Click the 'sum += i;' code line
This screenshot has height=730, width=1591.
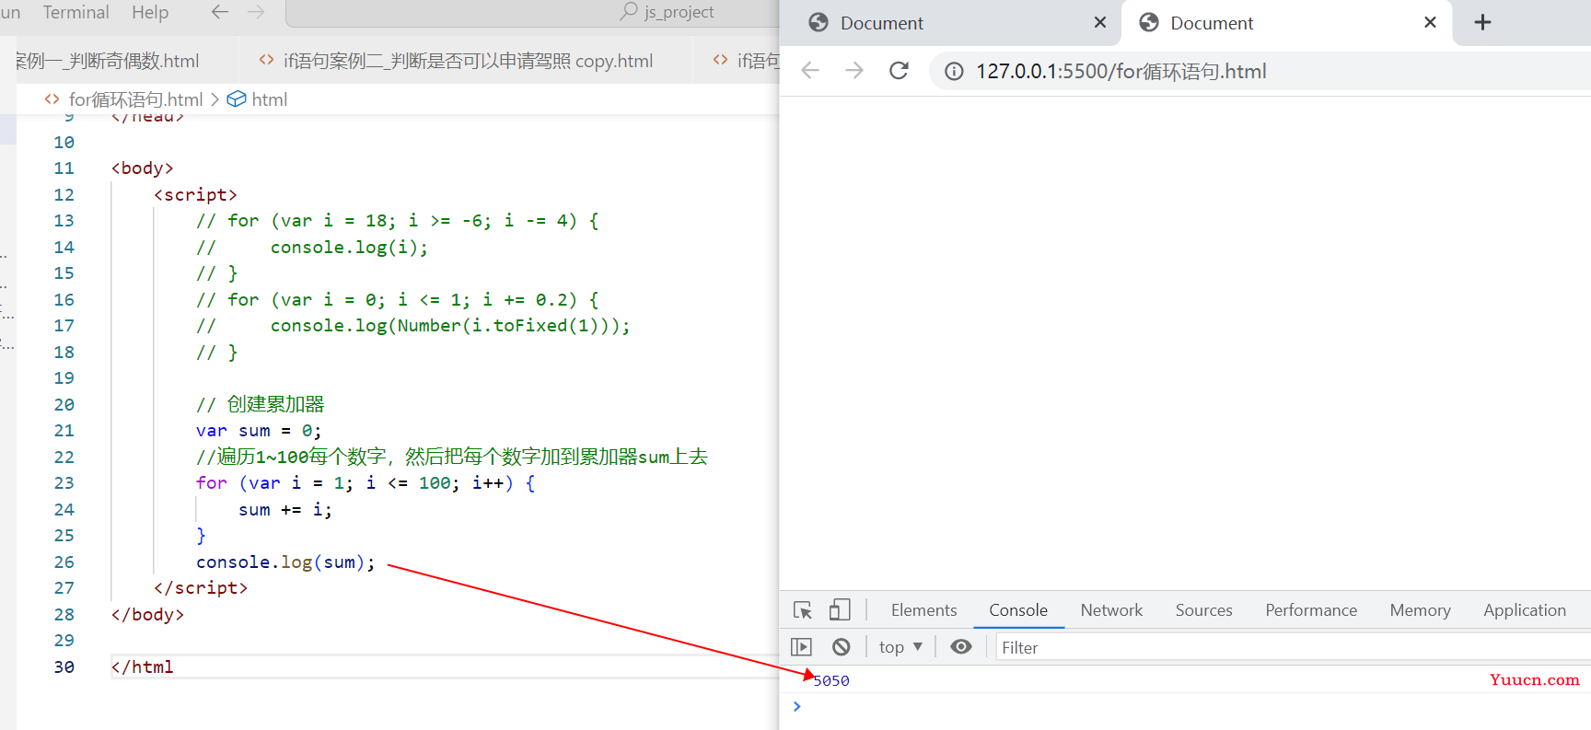point(285,510)
